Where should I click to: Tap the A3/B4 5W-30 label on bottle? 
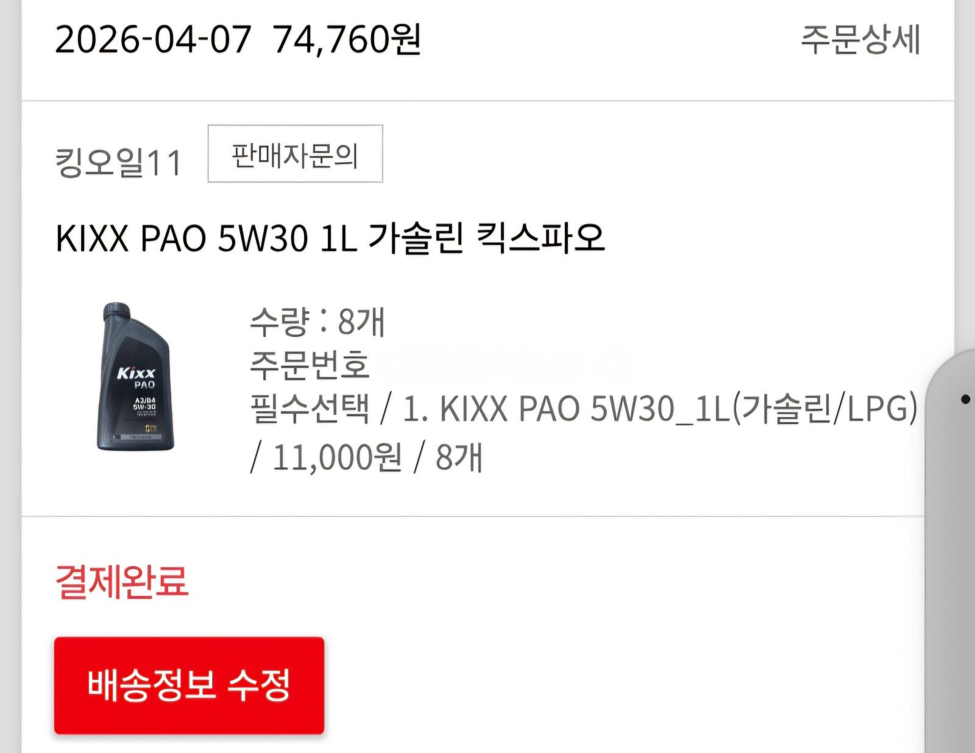point(144,403)
